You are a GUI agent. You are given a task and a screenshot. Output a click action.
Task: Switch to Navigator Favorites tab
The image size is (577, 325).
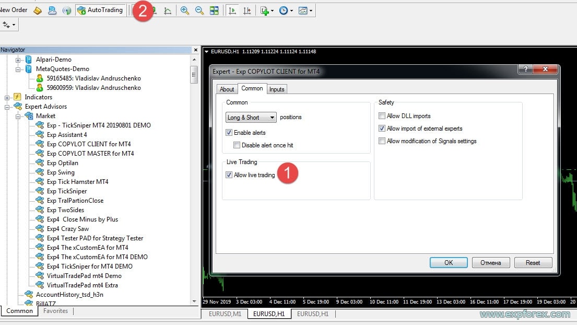tap(55, 311)
